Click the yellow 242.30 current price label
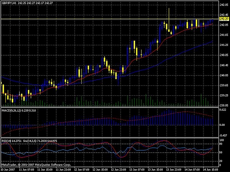Screen dimensions: 230x172 [x=224, y=19]
